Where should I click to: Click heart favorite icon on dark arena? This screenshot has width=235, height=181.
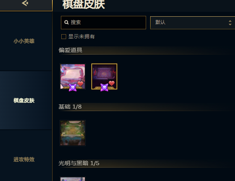pos(112,83)
